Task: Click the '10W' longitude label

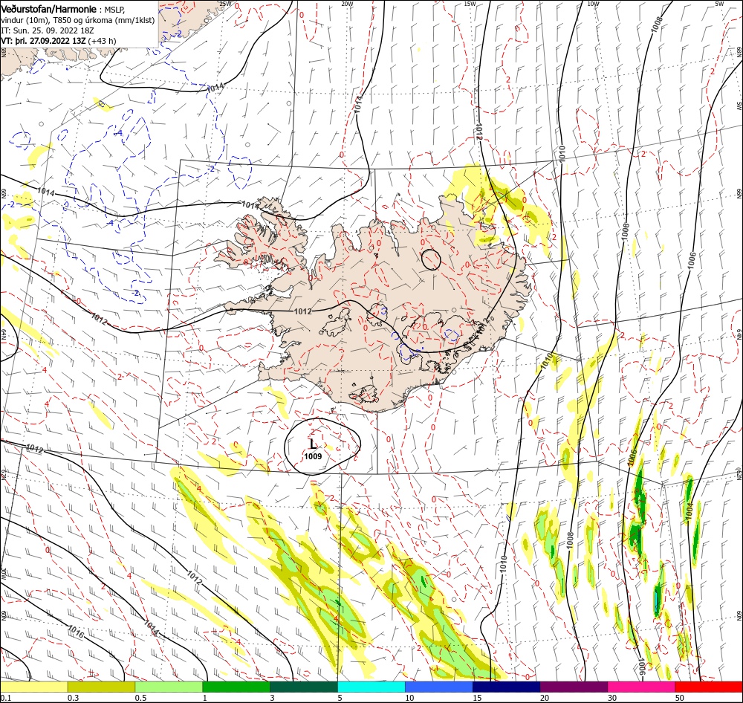Action: [x=593, y=4]
